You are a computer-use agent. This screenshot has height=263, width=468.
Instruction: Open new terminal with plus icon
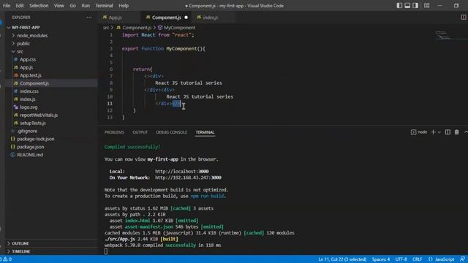433,132
